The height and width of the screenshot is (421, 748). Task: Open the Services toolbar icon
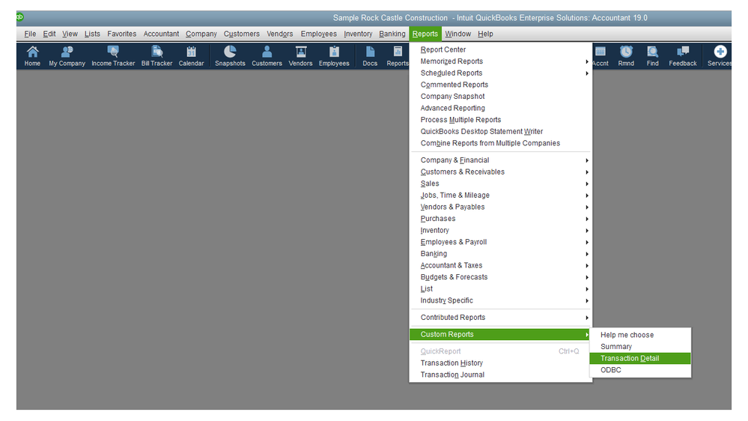[x=720, y=56]
